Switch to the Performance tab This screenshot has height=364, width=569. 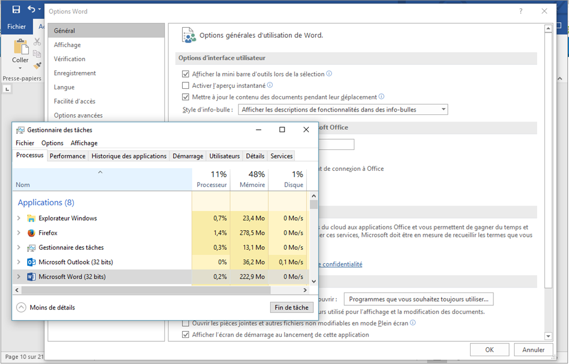pos(67,156)
